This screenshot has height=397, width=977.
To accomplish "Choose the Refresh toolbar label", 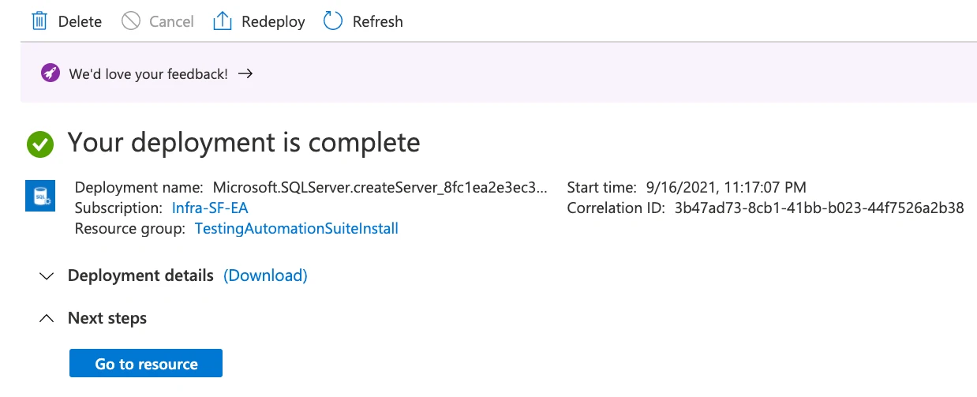I will 378,22.
